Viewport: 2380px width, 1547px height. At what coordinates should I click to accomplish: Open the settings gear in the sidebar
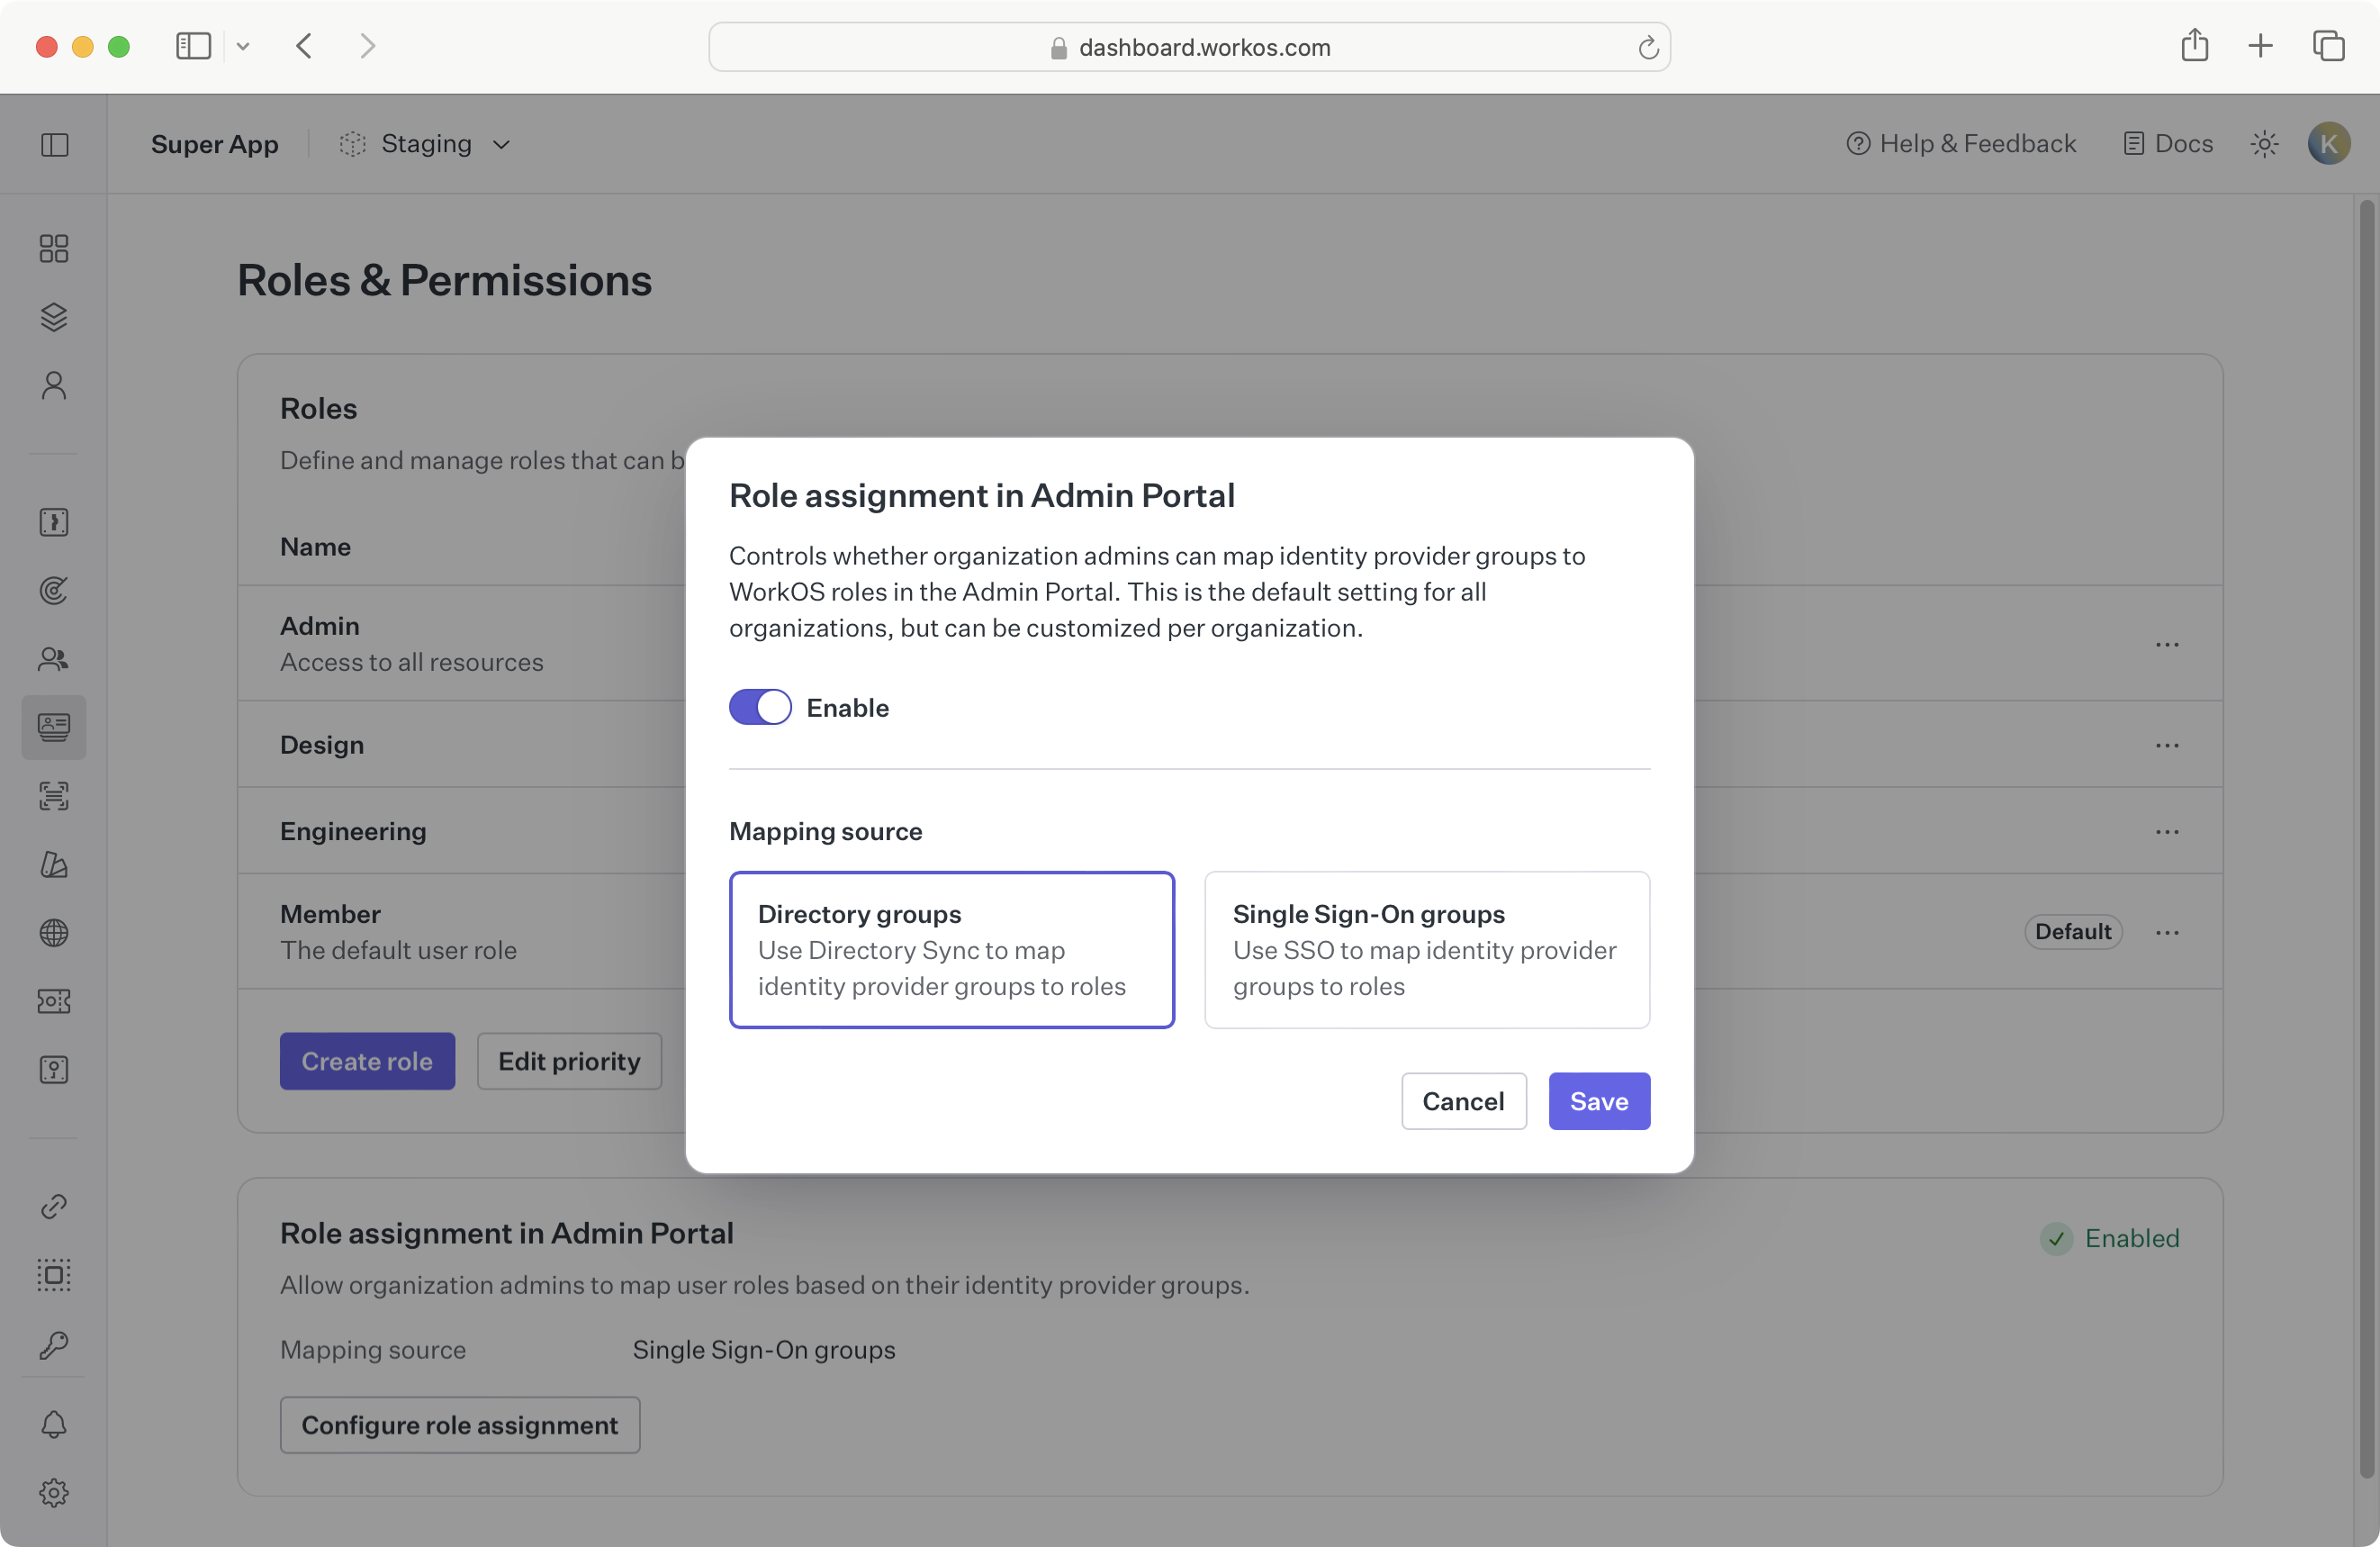(x=54, y=1493)
